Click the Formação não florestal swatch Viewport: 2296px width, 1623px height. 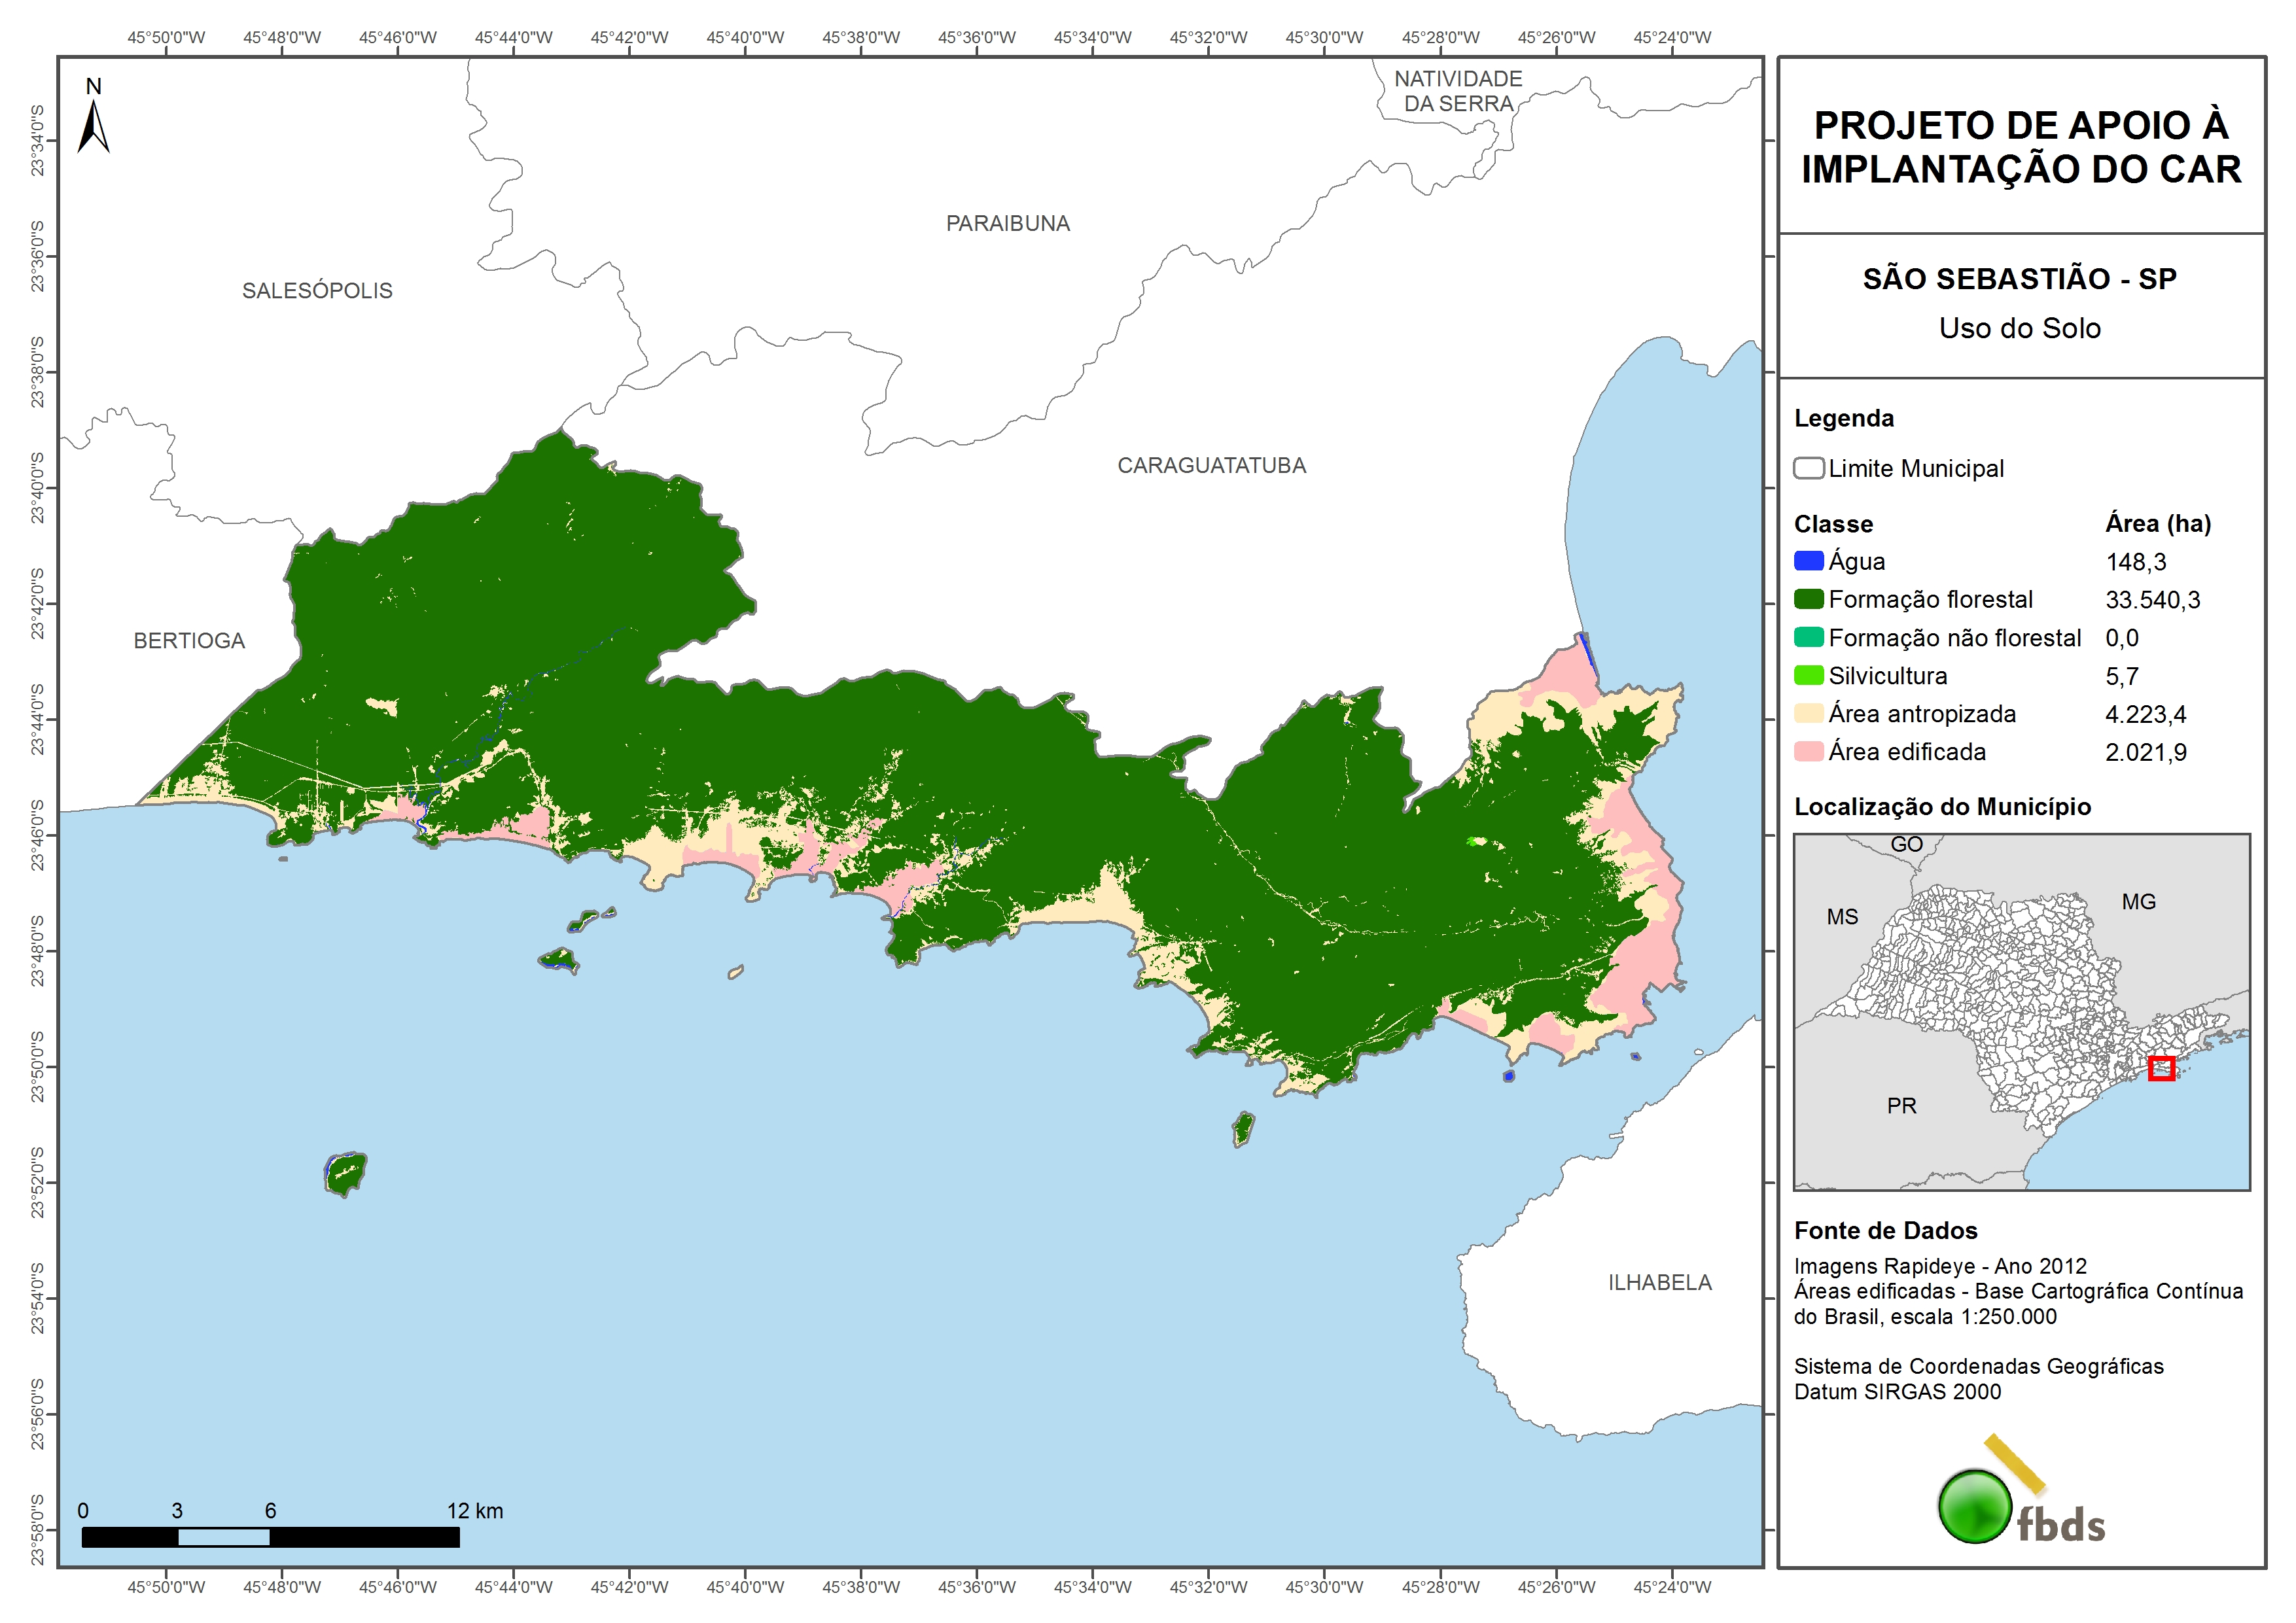tap(1808, 638)
